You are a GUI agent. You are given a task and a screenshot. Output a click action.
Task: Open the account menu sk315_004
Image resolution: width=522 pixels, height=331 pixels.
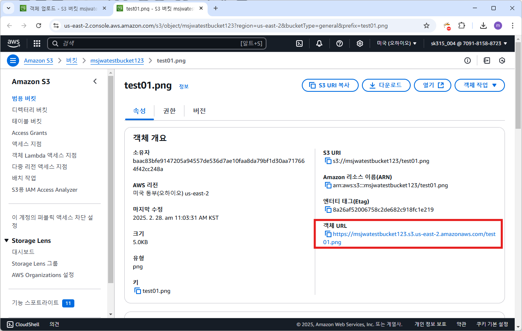[469, 43]
